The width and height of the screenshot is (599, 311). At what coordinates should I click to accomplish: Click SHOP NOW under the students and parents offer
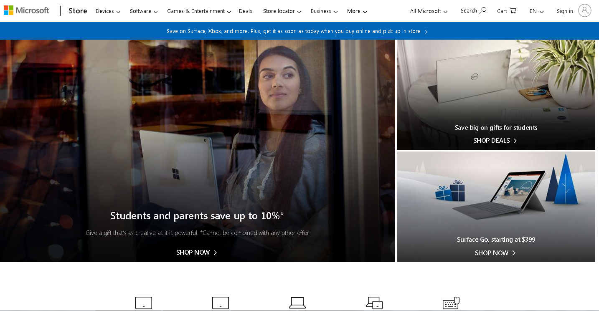point(196,253)
